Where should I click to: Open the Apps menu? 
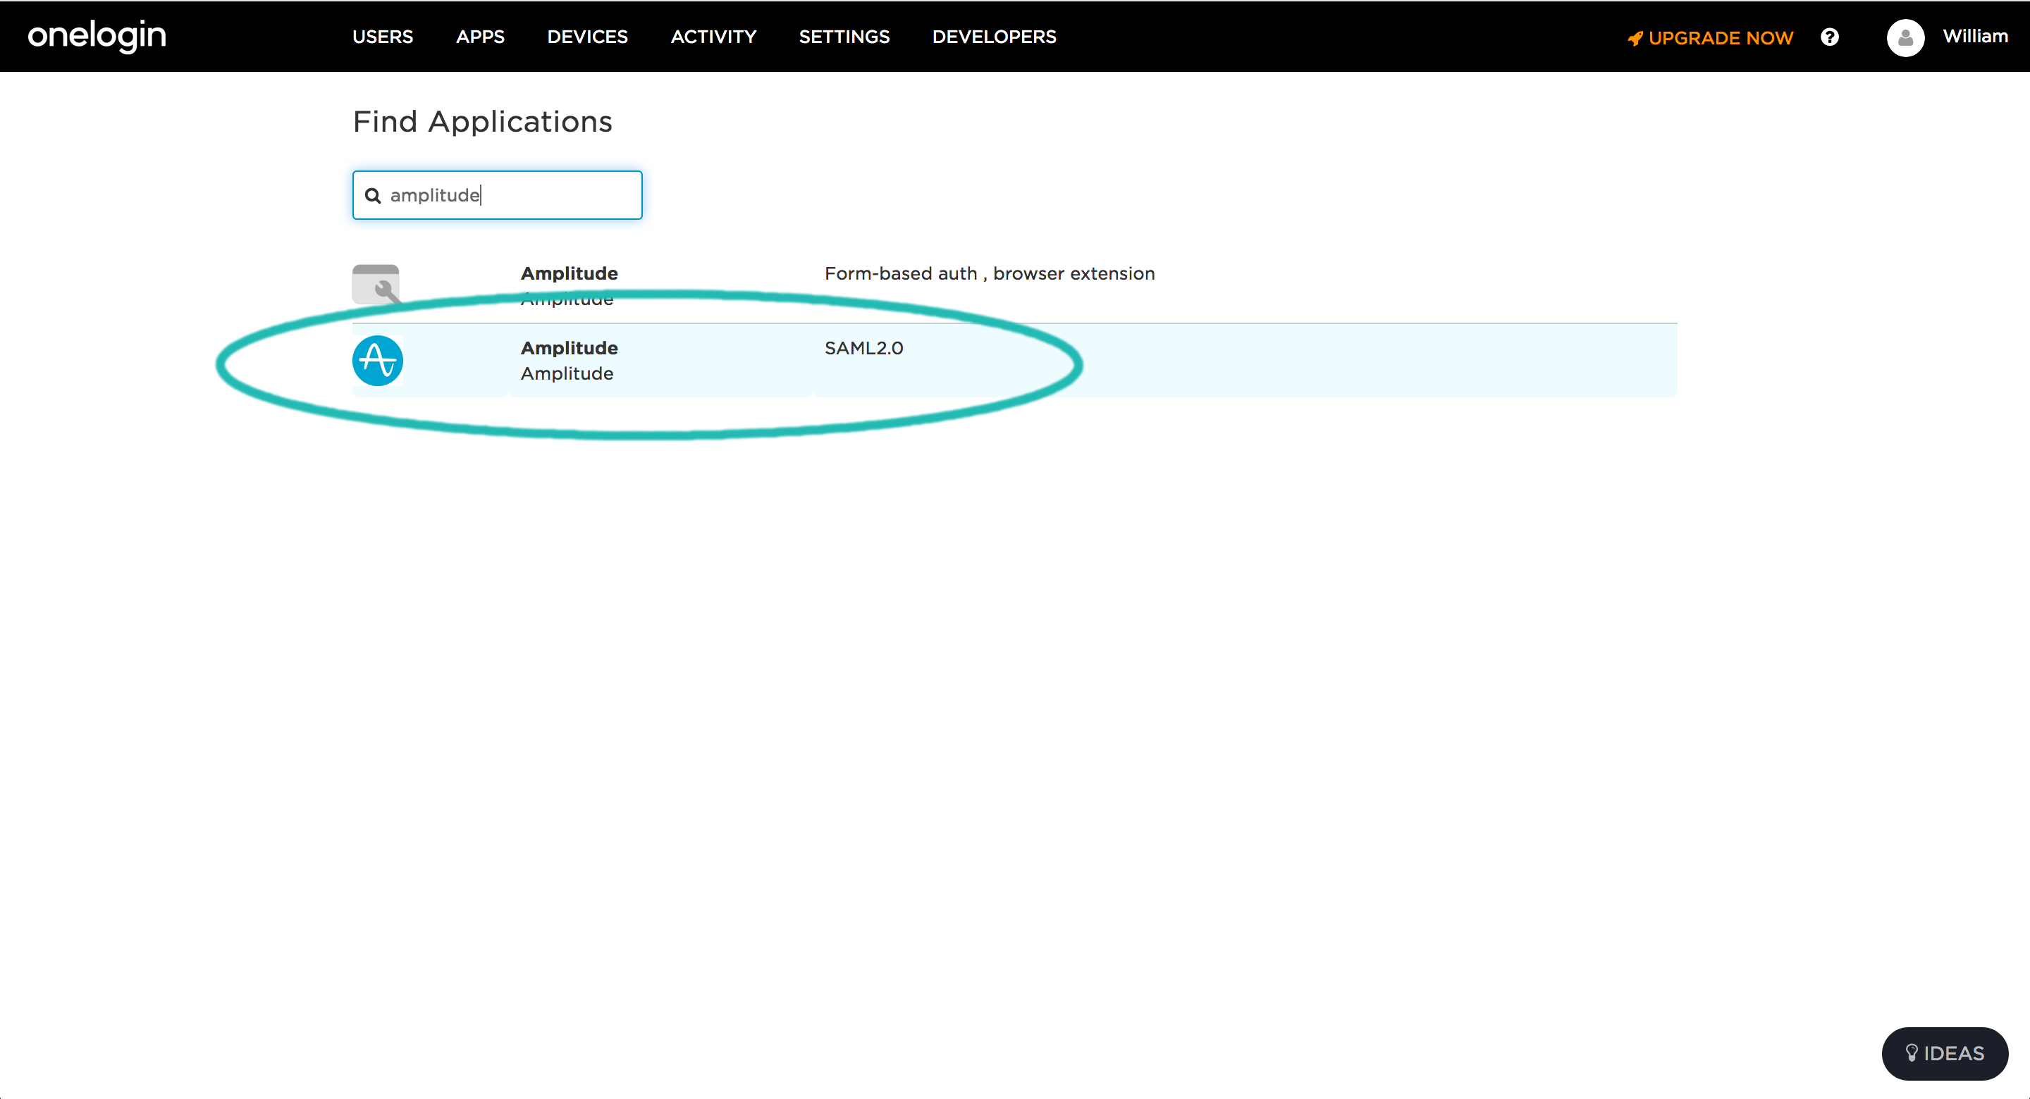pos(480,37)
